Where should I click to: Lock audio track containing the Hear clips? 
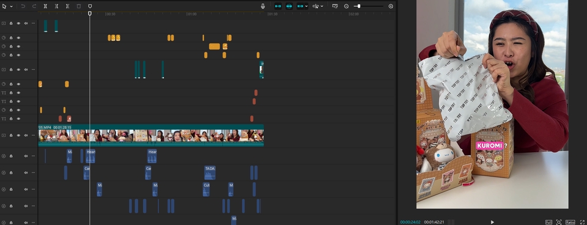point(11,156)
